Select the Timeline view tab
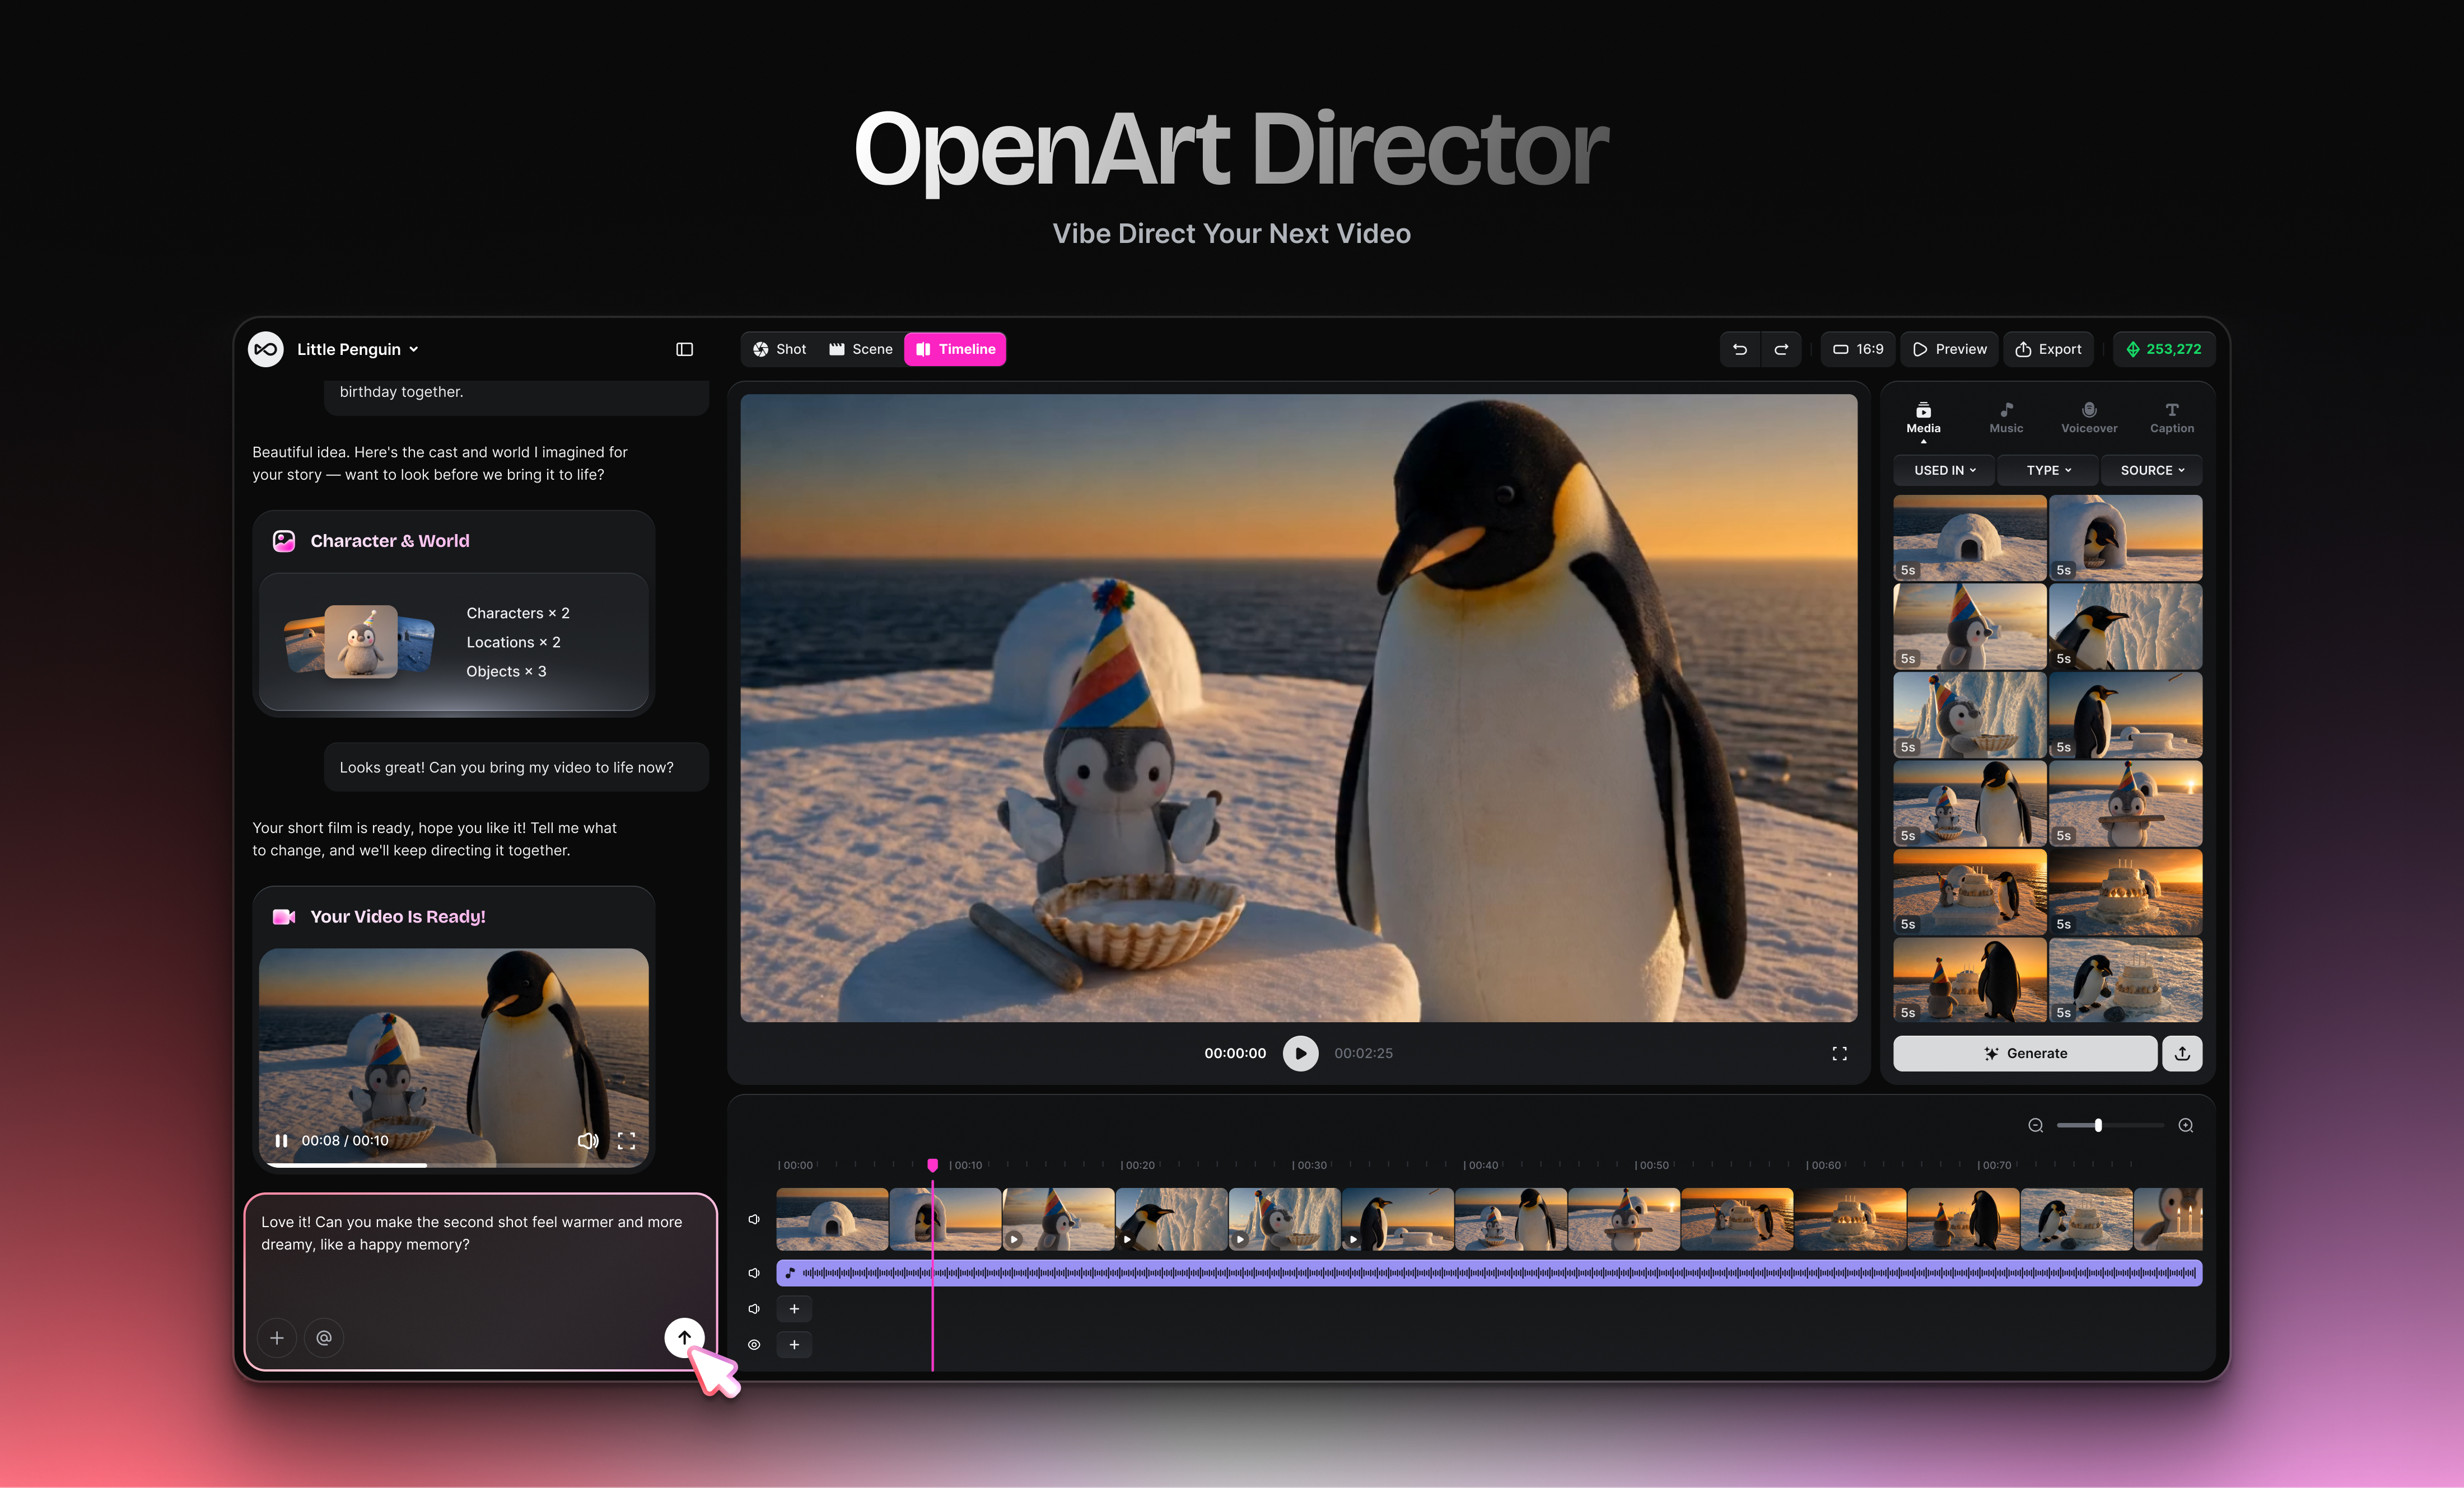Image resolution: width=2464 pixels, height=1488 pixels. tap(955, 349)
